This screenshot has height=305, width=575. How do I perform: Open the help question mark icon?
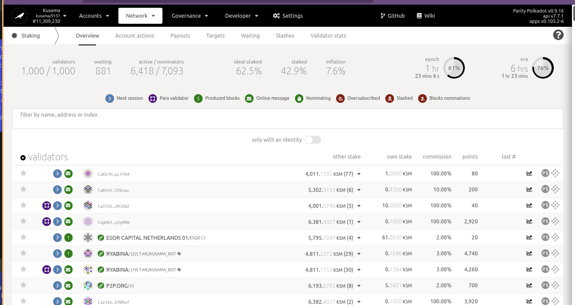tap(558, 35)
